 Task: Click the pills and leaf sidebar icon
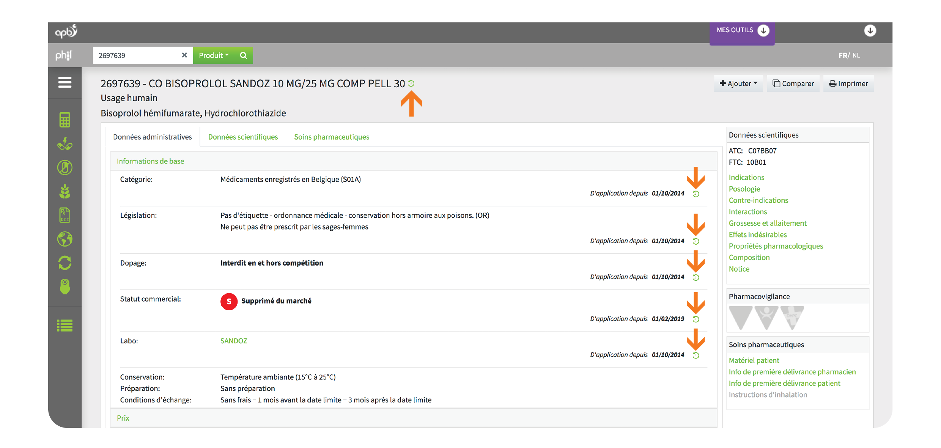click(65, 144)
